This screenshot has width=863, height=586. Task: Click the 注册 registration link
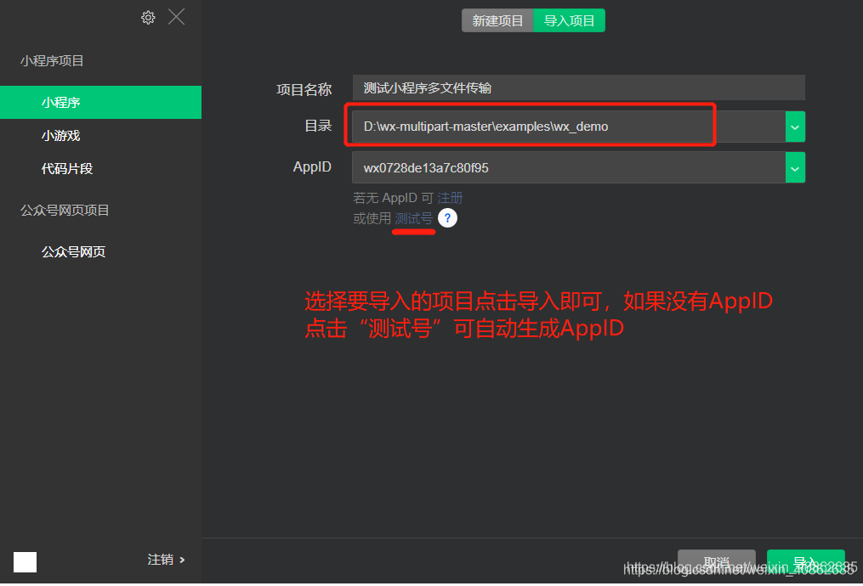(x=450, y=197)
